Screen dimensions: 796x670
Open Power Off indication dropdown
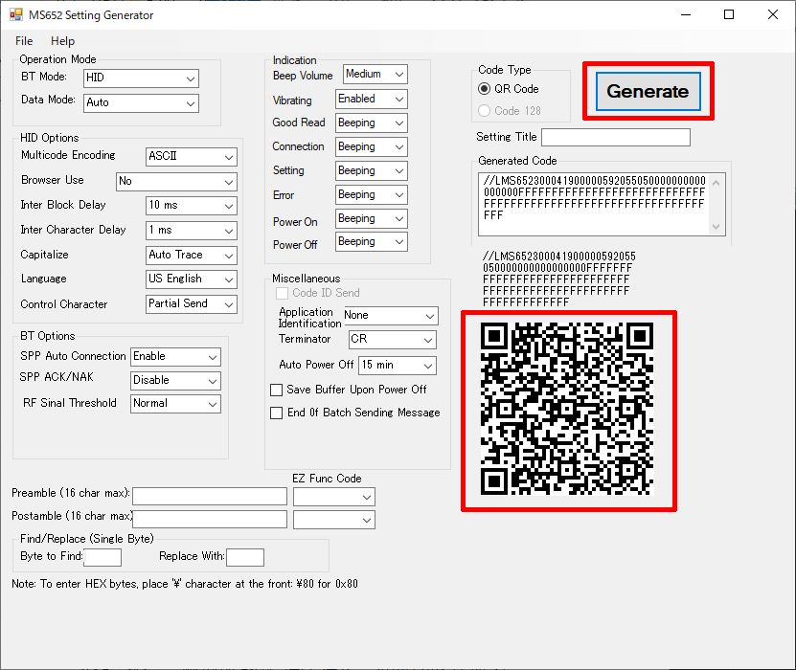(372, 241)
